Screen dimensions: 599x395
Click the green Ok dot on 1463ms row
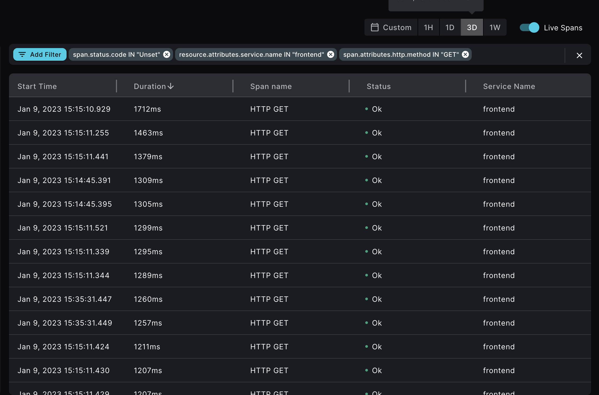click(x=366, y=133)
